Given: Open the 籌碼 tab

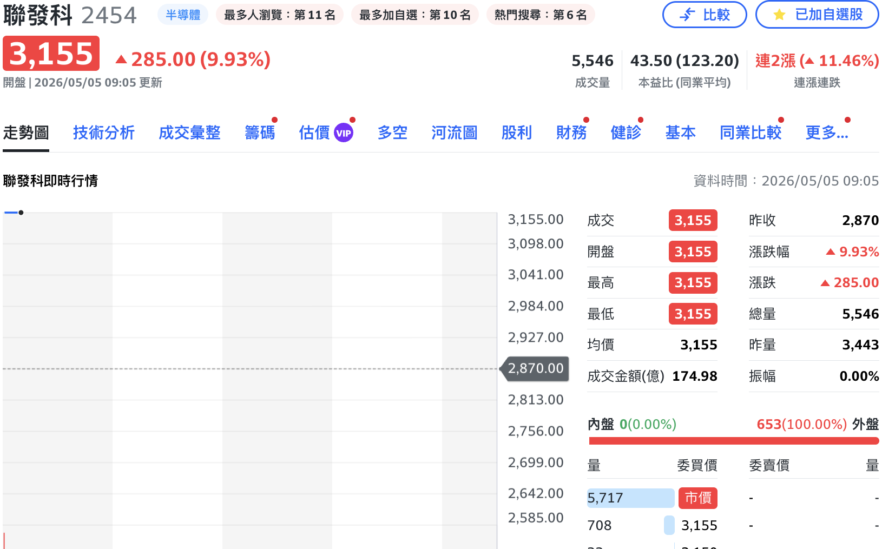Looking at the screenshot, I should point(260,133).
